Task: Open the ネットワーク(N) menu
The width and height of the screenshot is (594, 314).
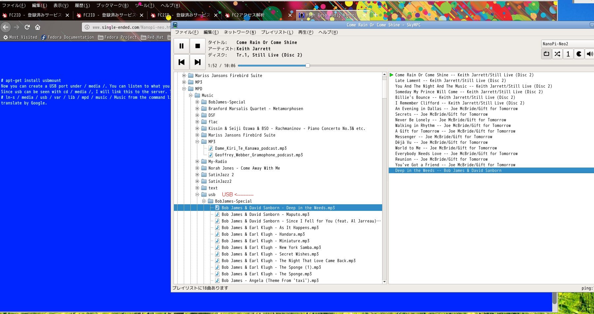Action: (x=240, y=32)
